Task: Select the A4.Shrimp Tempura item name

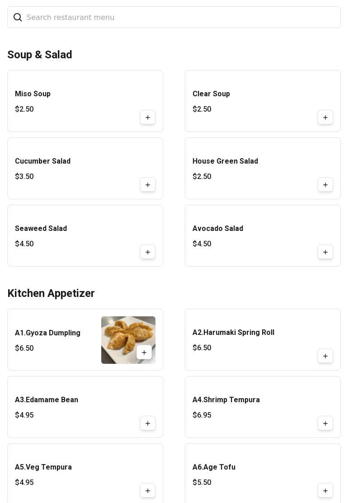Action: point(226,400)
